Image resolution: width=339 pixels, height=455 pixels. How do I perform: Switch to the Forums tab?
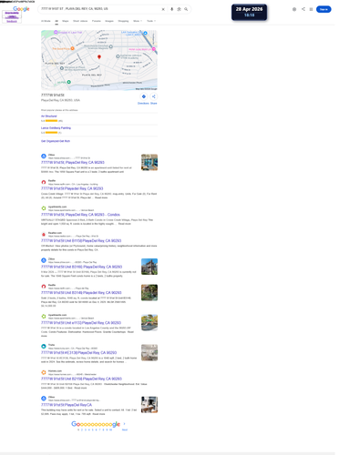97,21
